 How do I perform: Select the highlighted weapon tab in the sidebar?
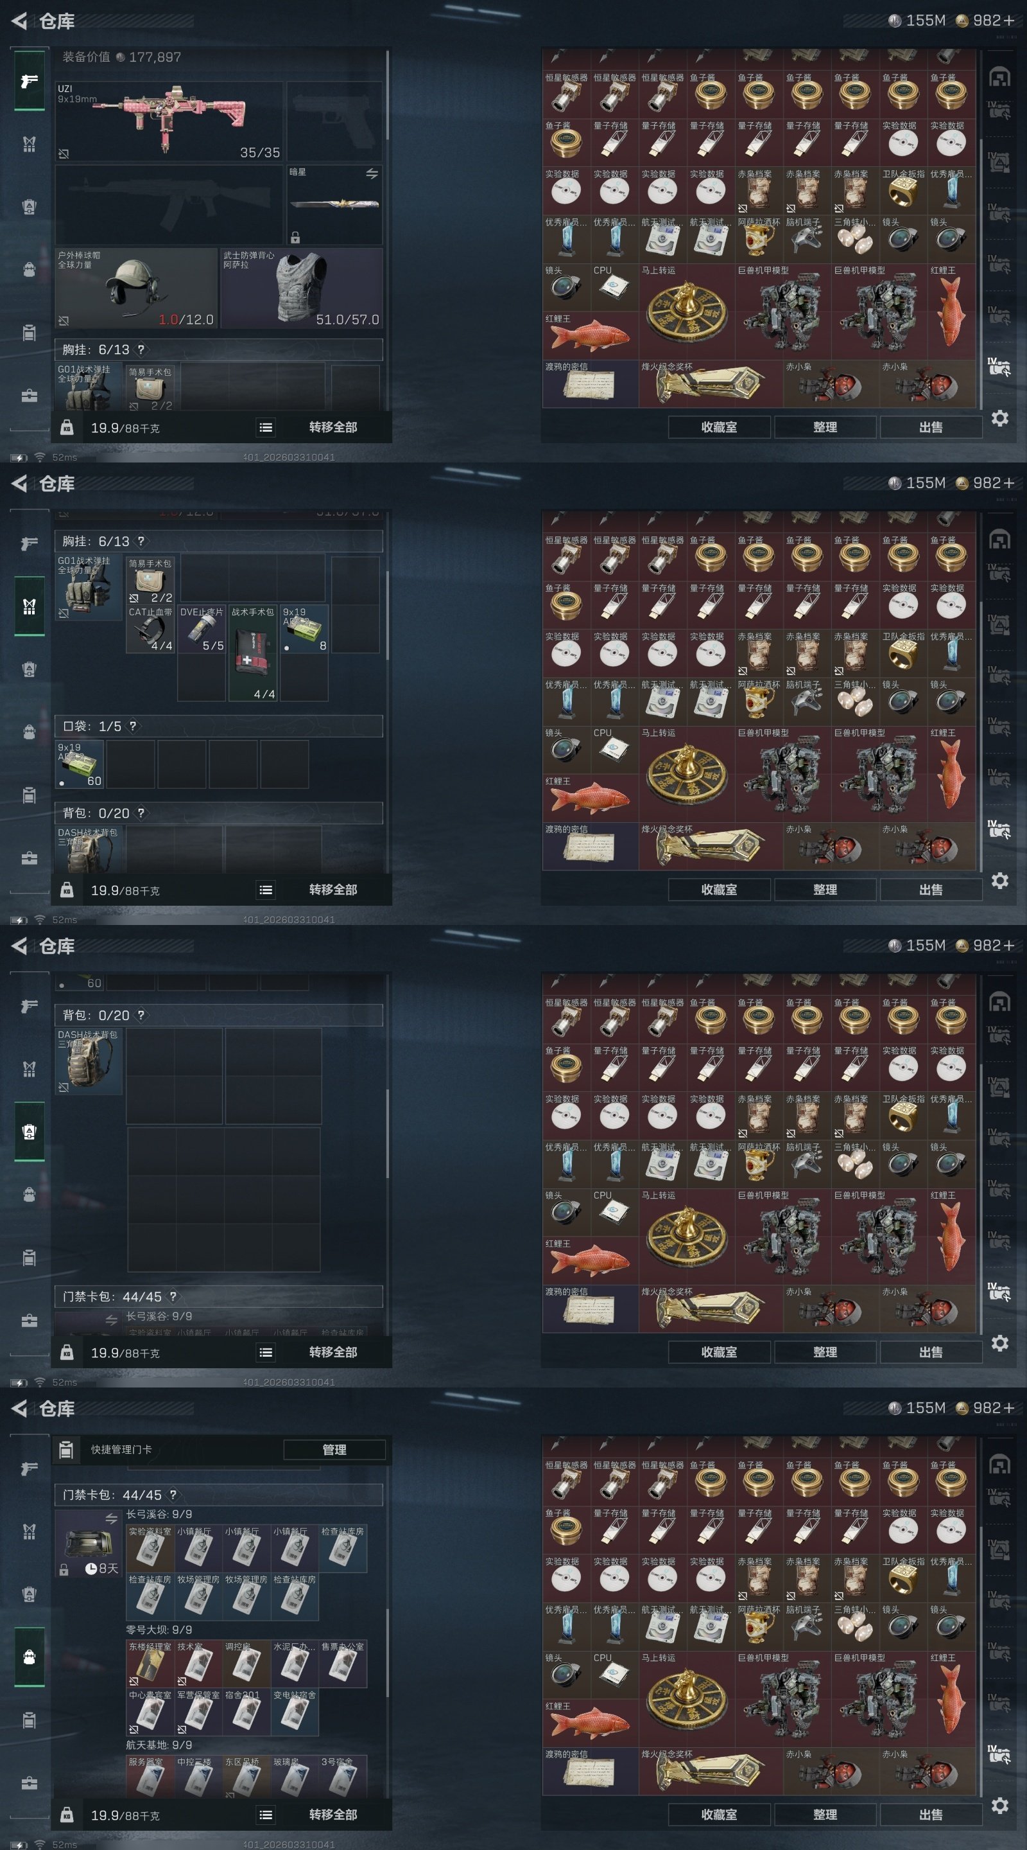[x=30, y=80]
